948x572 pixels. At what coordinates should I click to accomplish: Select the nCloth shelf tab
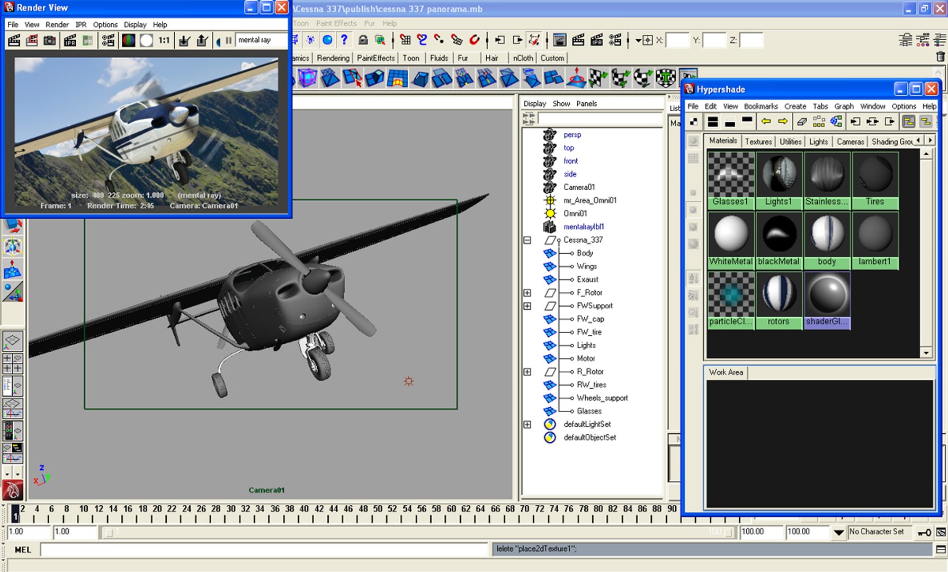[x=523, y=58]
